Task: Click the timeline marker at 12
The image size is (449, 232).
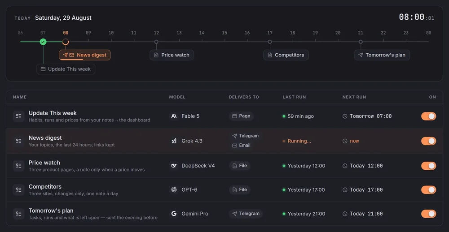Action: point(156,42)
